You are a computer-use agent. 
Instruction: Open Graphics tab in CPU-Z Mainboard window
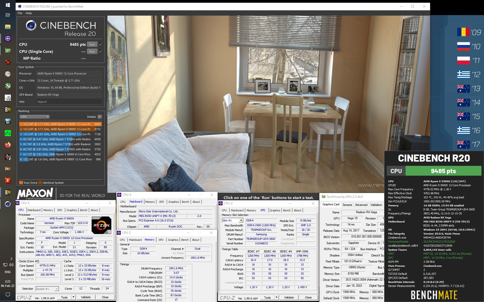[173, 202]
